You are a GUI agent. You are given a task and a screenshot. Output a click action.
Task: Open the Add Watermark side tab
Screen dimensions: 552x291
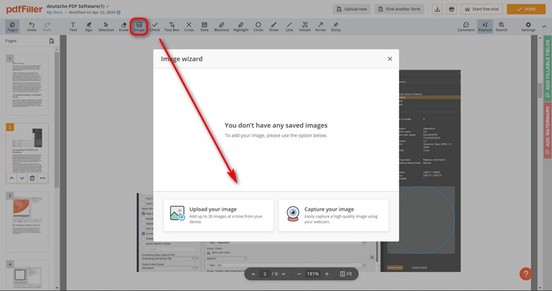pos(547,126)
